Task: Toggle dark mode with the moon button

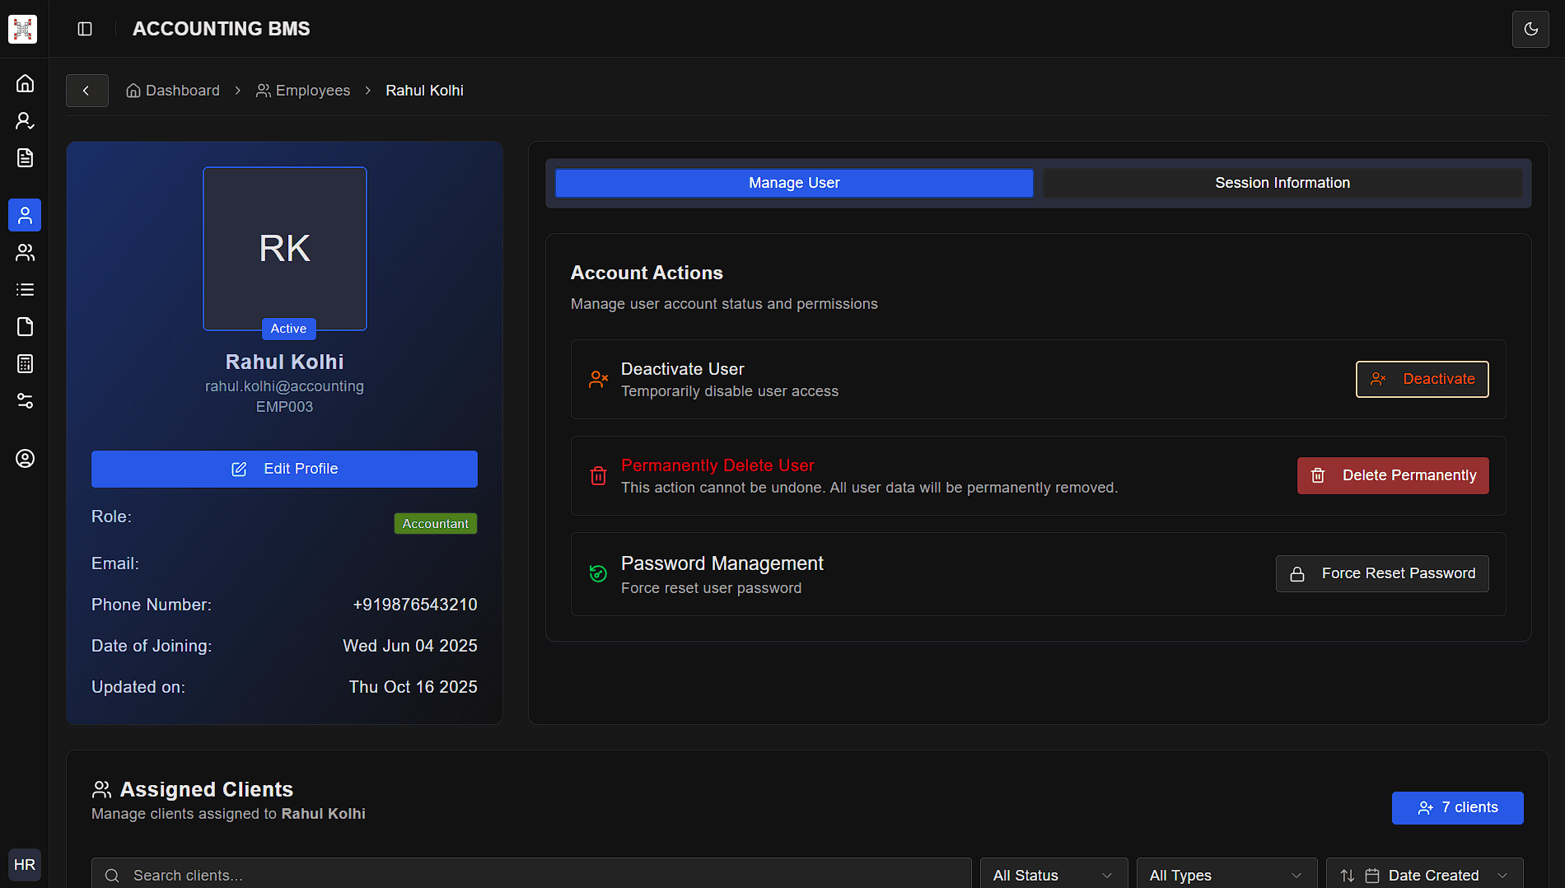Action: pyautogui.click(x=1530, y=29)
